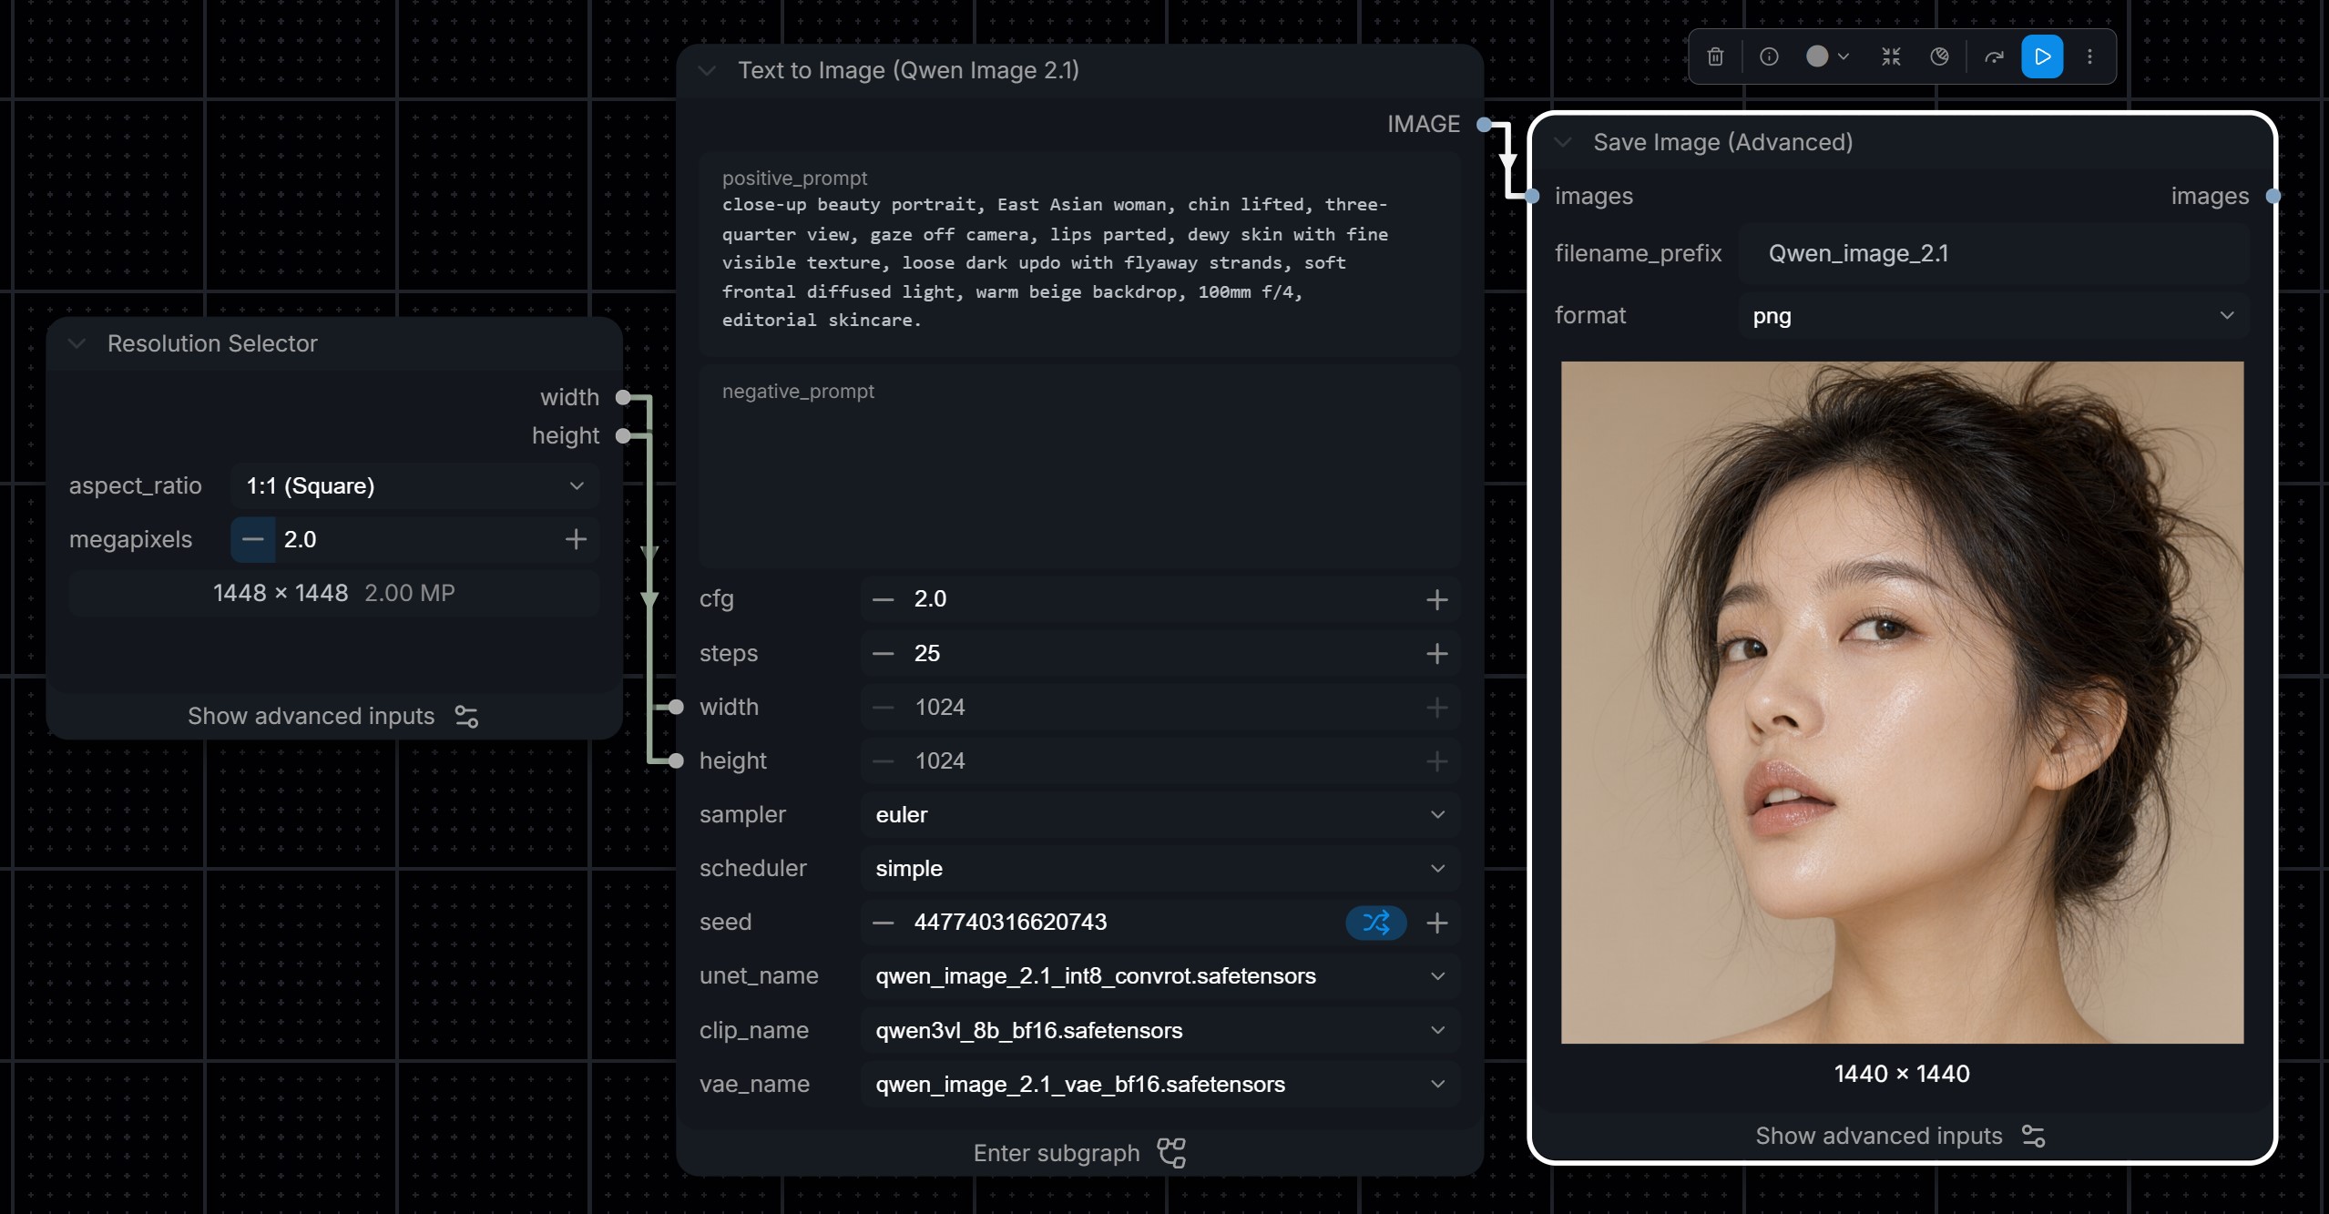2329x1214 pixels.
Task: Decrease steps value with minus icon
Action: [x=883, y=653]
